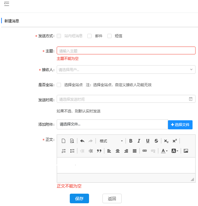Check the 短信 send method checkbox

point(109,36)
